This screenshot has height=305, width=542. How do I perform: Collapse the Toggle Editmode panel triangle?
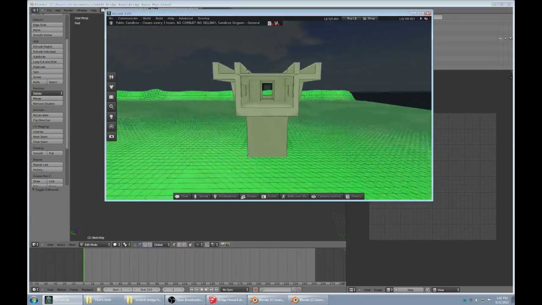(33, 190)
